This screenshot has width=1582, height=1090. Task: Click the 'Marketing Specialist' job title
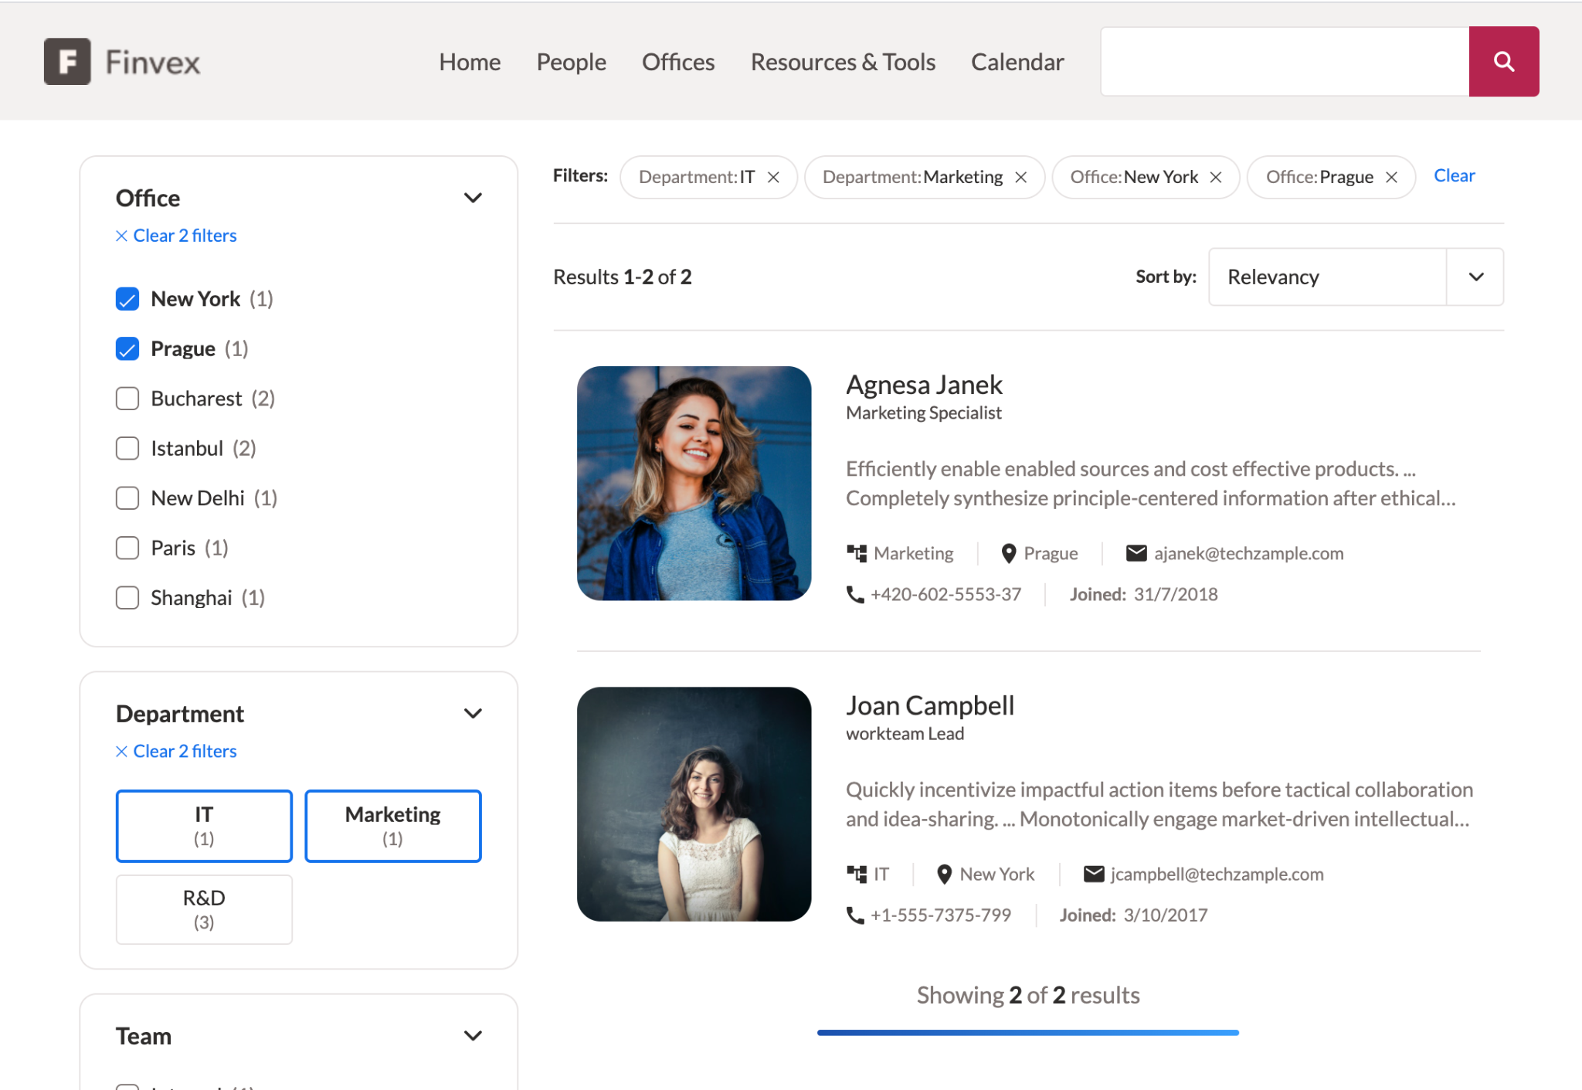924,413
